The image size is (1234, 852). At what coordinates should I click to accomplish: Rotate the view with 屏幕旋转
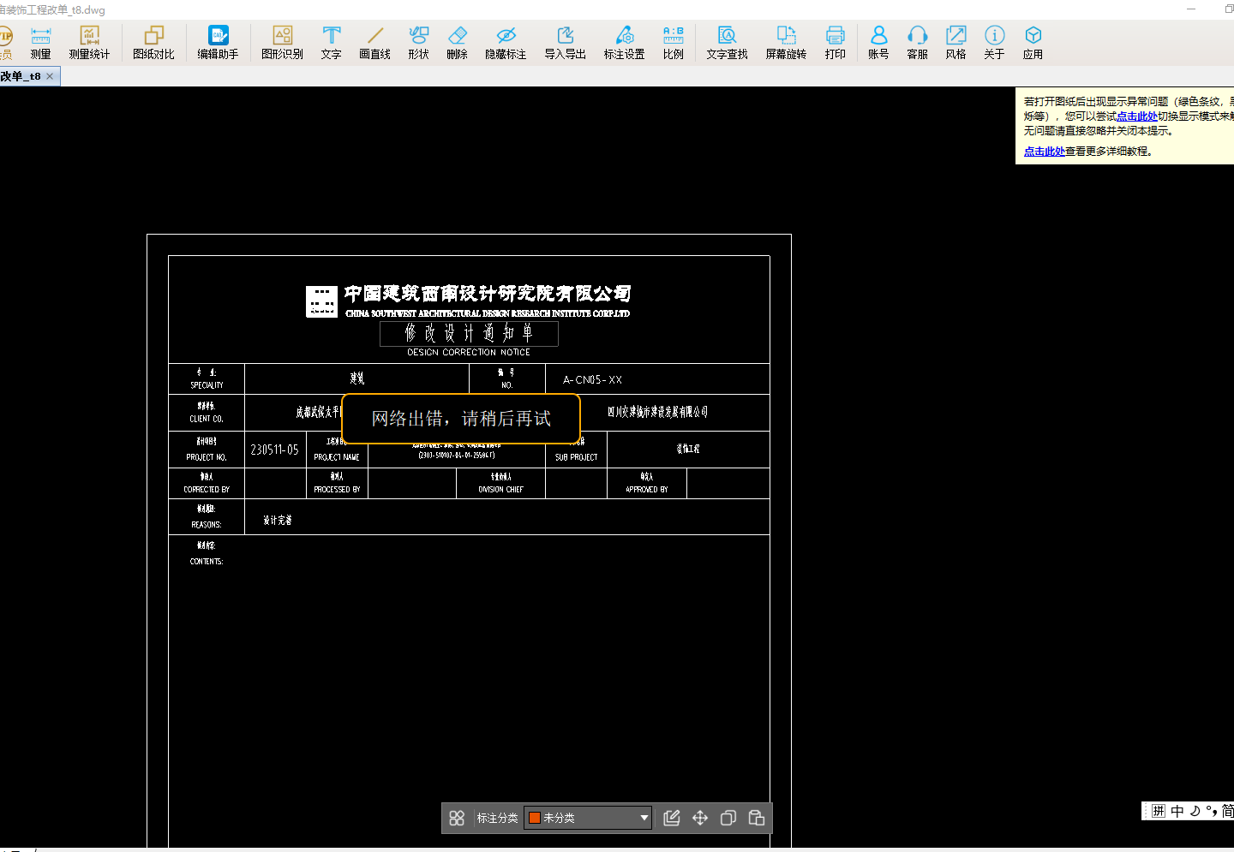[786, 42]
